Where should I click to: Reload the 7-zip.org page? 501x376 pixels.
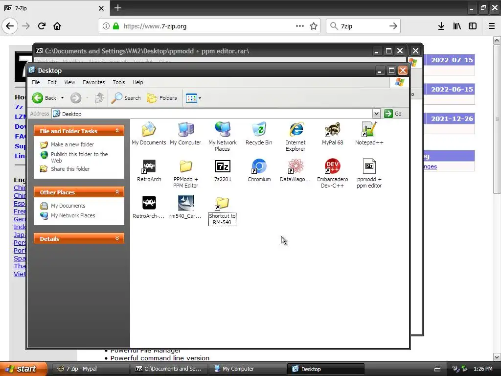pos(42,26)
